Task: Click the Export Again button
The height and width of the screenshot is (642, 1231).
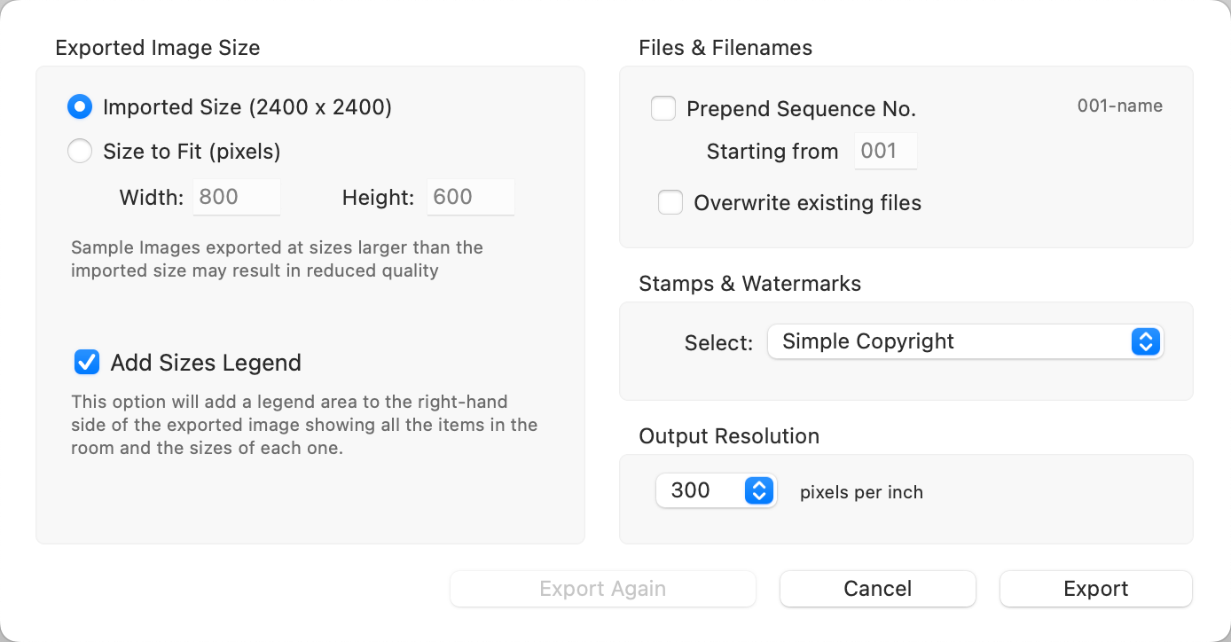Action: (603, 589)
